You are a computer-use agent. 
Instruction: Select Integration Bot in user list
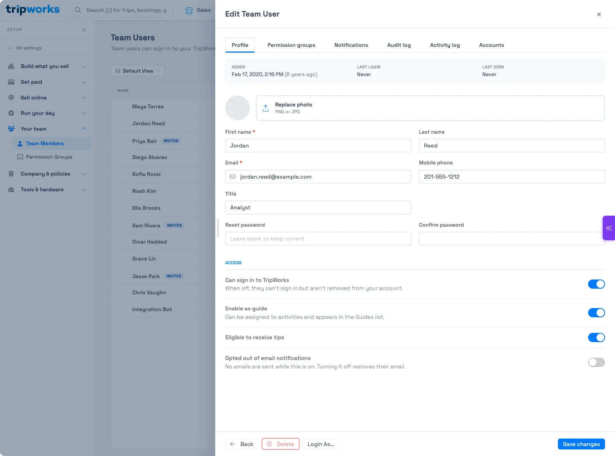point(152,310)
